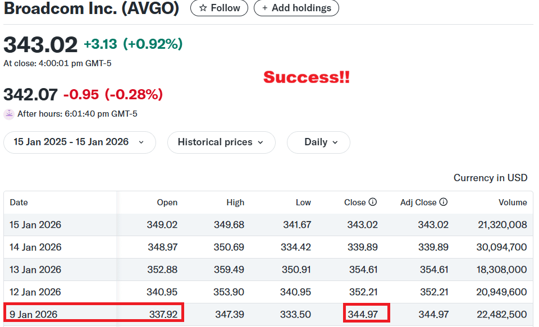
Task: Expand the Historical prices dropdown
Action: (221, 142)
